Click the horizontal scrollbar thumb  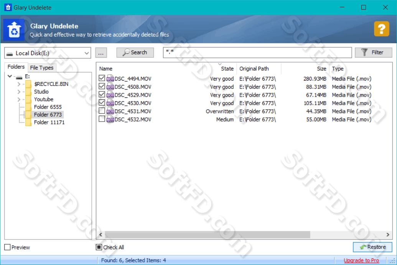pyautogui.click(x=208, y=235)
